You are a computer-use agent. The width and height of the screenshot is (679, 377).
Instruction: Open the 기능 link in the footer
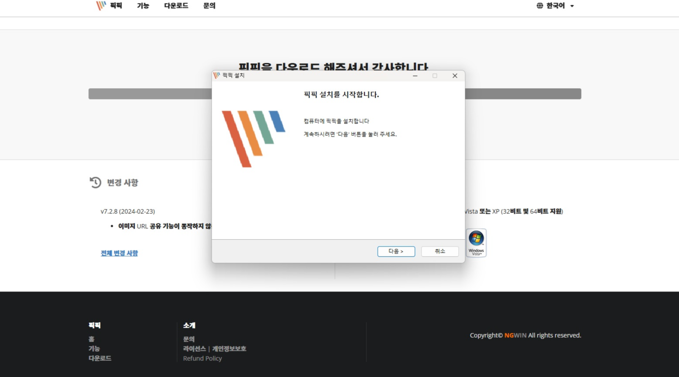coord(94,349)
